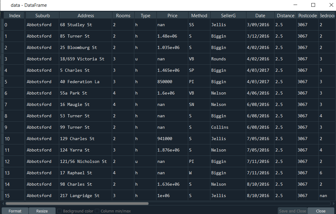Minimize the DataFrame window

295,5
